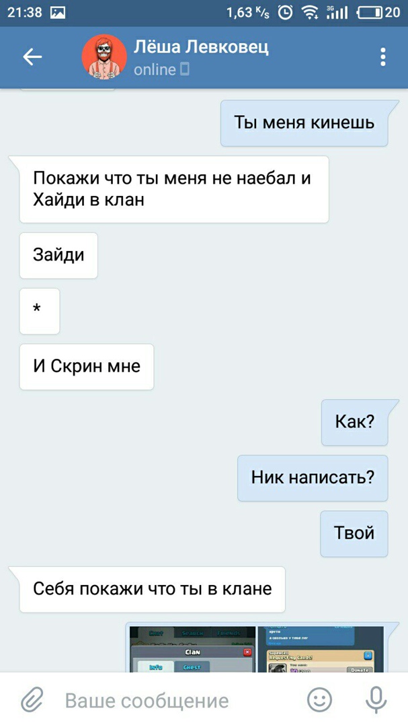Screen dimensions: 408x727
Task: Open the right game chat screenshot thumbnail
Action: point(321,649)
